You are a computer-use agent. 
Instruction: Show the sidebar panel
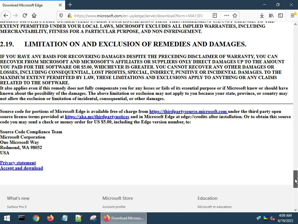coord(281,16)
